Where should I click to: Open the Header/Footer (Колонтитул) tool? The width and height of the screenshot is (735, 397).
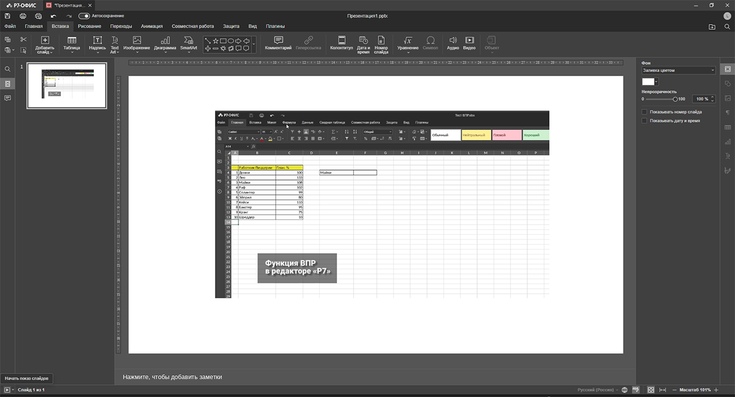click(x=342, y=41)
